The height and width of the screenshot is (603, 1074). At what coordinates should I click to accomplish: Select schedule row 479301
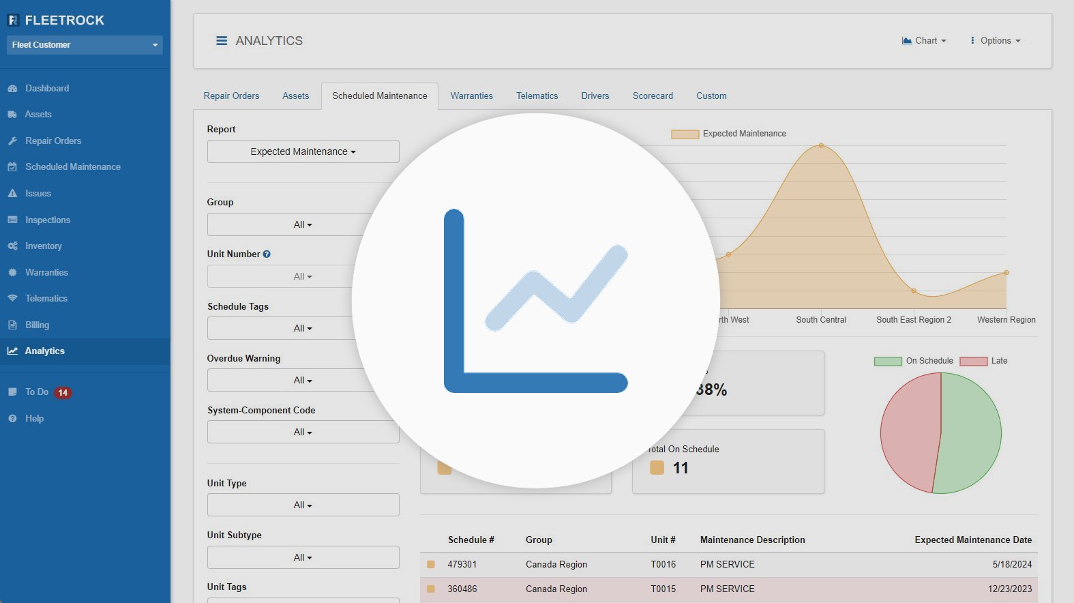coord(462,565)
